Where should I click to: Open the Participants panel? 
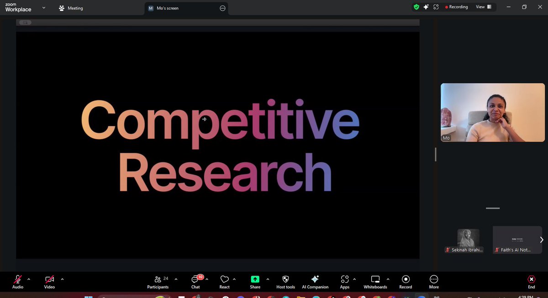click(x=158, y=282)
